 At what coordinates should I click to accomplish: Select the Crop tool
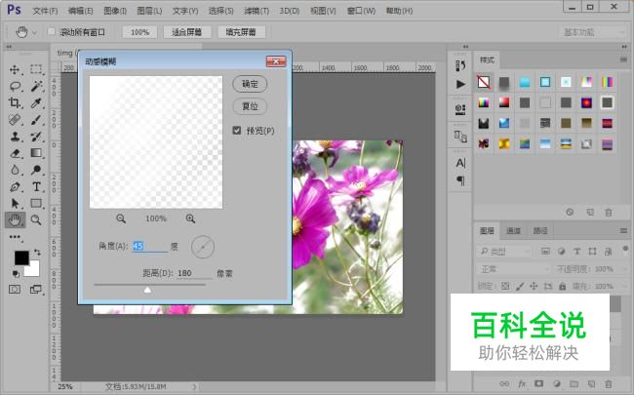tap(15, 102)
